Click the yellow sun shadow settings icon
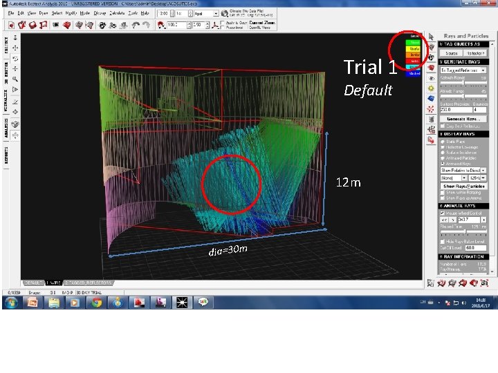Screen dimensions: 498x373 pyautogui.click(x=431, y=88)
